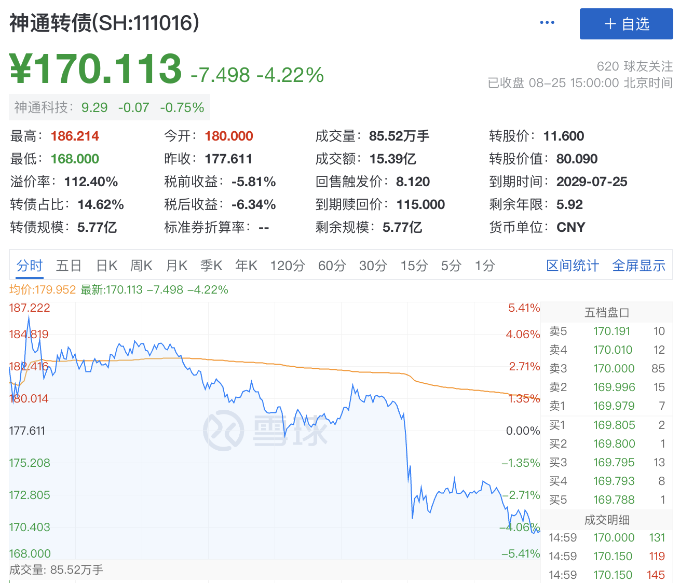The width and height of the screenshot is (680, 583).
Task: Show the 60分 interval chart
Action: tap(332, 266)
